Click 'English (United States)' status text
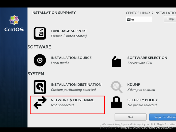The image size is (176, 132). (x=69, y=36)
